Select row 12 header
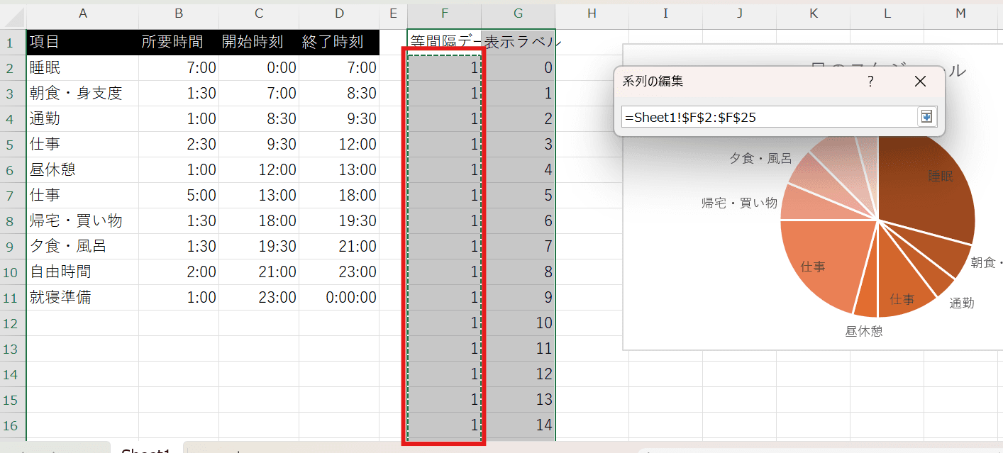 point(10,323)
